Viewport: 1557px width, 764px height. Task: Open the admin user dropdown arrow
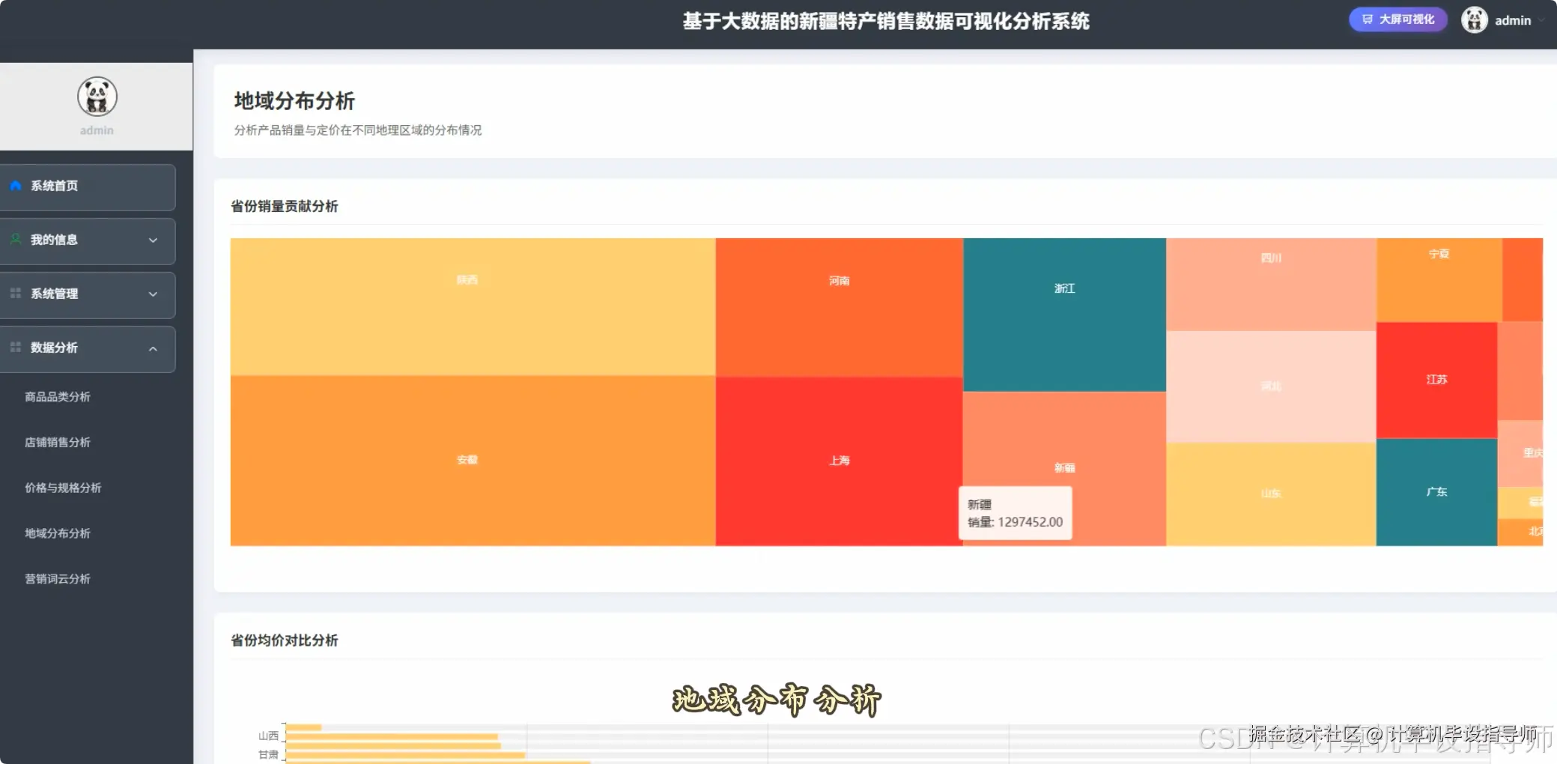1541,21
